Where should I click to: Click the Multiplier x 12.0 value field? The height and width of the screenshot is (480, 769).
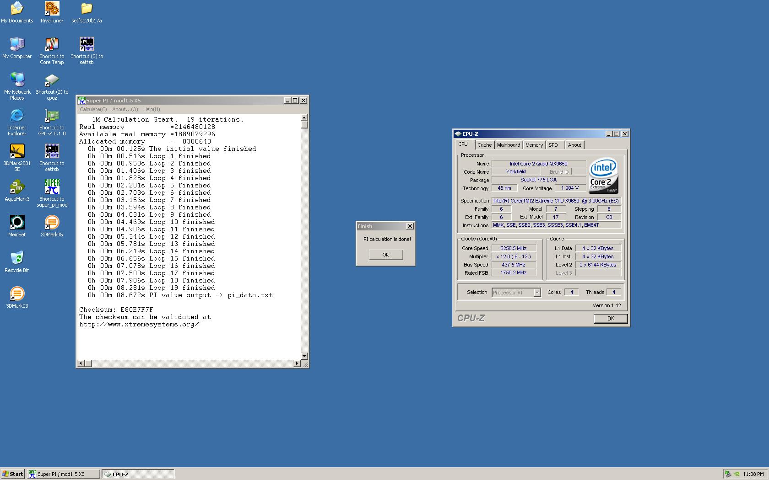coord(514,256)
